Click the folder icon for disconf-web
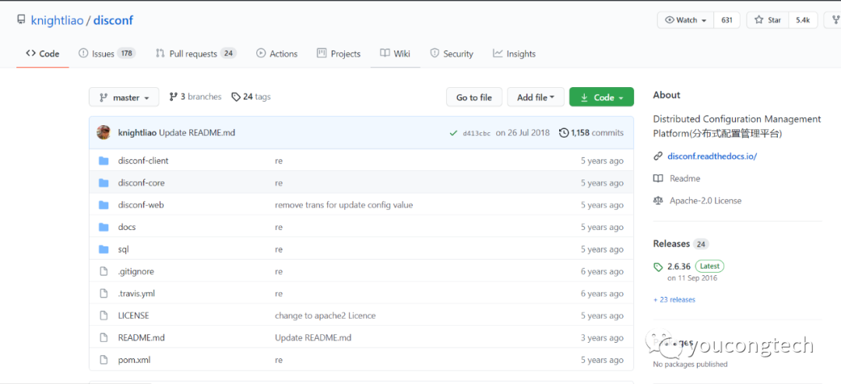Image resolution: width=841 pixels, height=384 pixels. click(x=104, y=204)
